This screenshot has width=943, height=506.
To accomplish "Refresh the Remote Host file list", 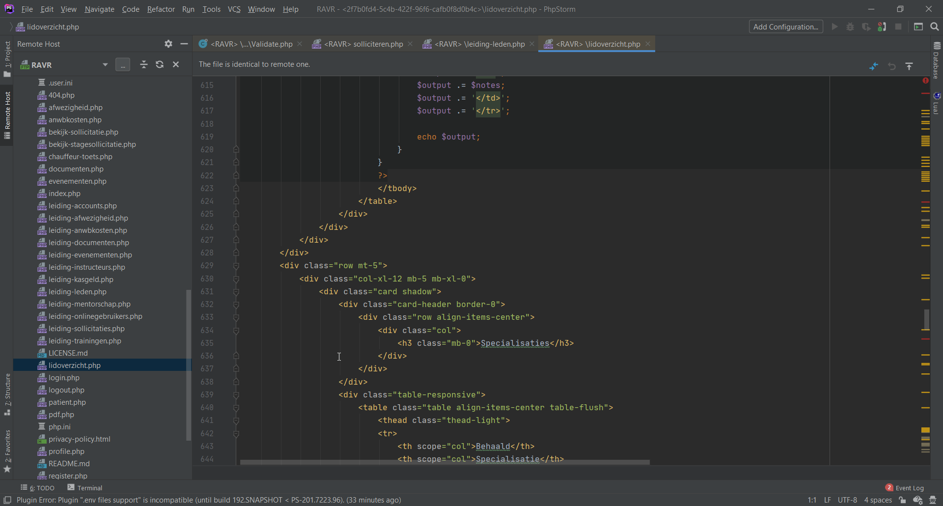I will (160, 64).
